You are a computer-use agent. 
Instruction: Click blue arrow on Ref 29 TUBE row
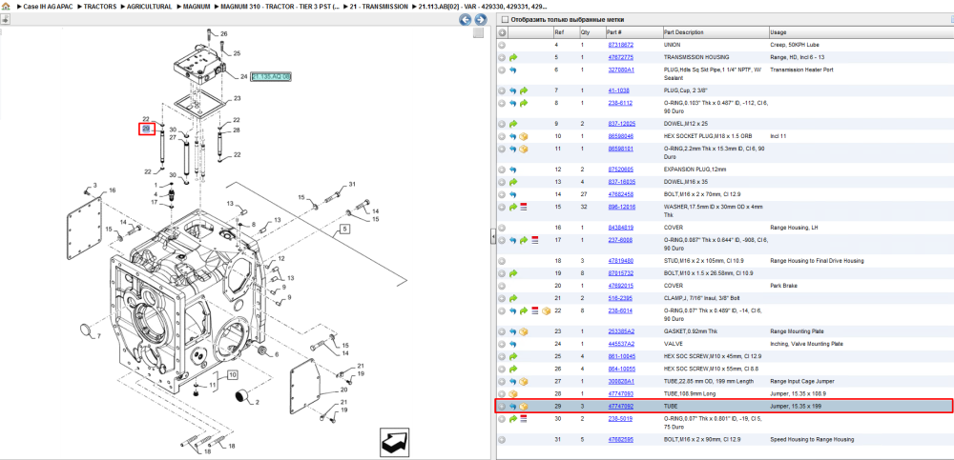point(513,406)
